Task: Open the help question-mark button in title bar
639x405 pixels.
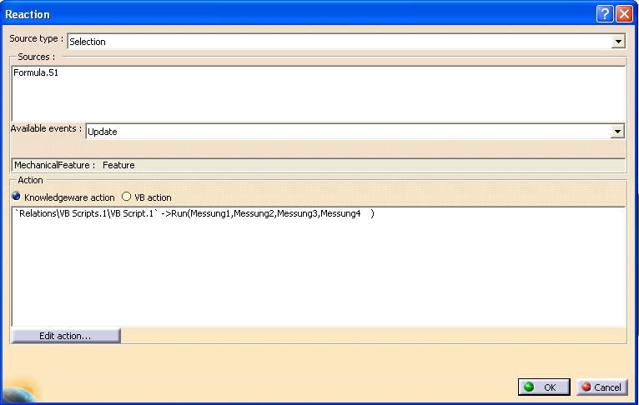Action: pyautogui.click(x=605, y=14)
